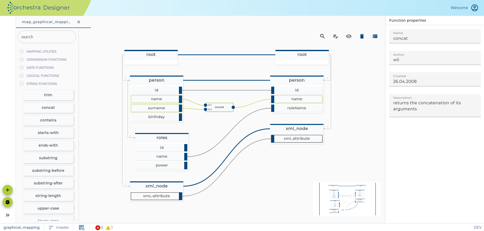Click source person id output connector

pyautogui.click(x=180, y=90)
